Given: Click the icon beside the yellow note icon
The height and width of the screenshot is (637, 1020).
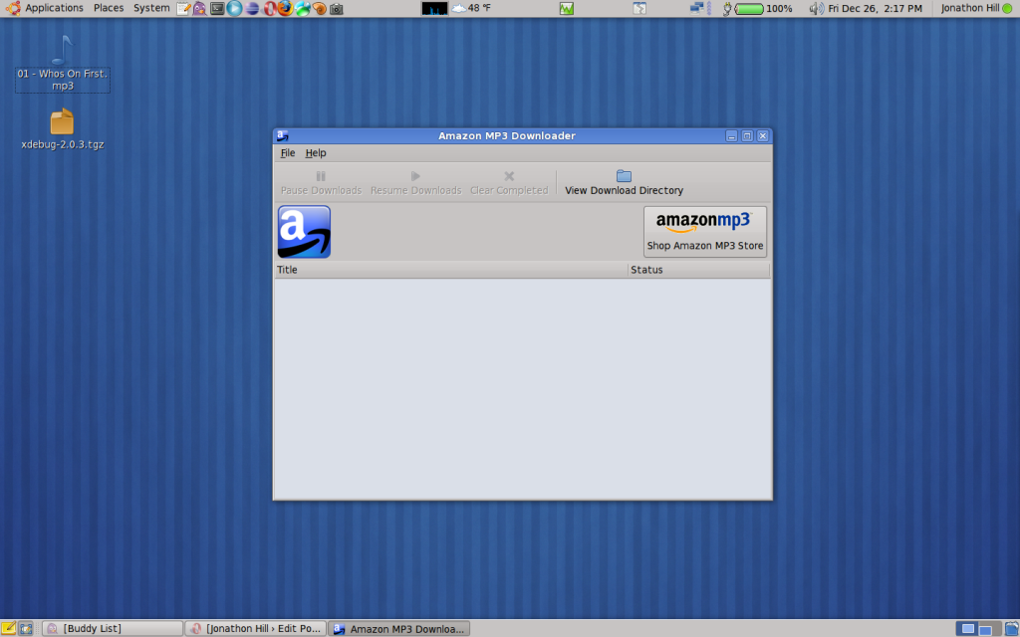Looking at the screenshot, I should 25,629.
